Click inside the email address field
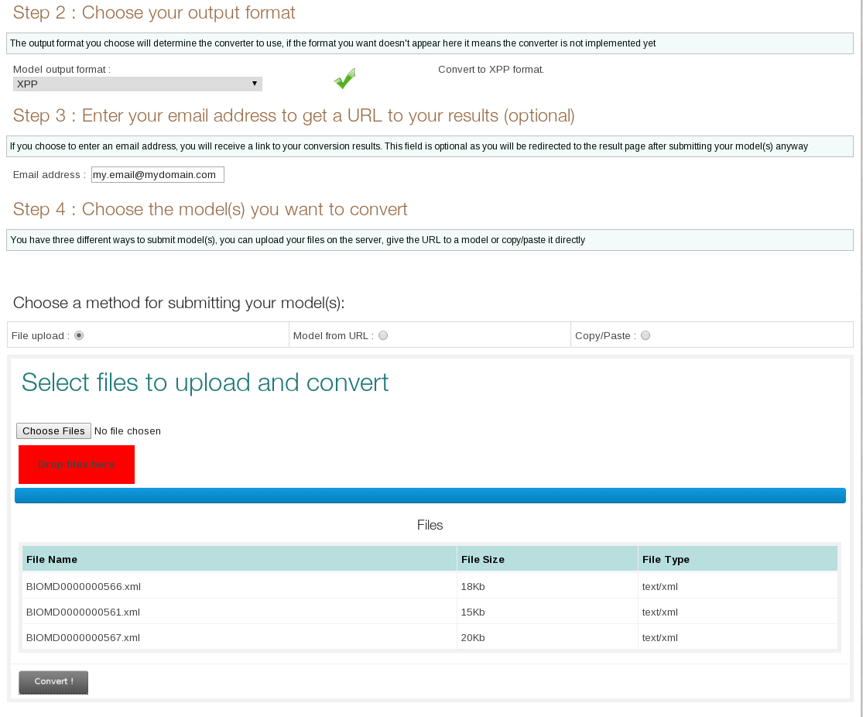 [x=157, y=174]
